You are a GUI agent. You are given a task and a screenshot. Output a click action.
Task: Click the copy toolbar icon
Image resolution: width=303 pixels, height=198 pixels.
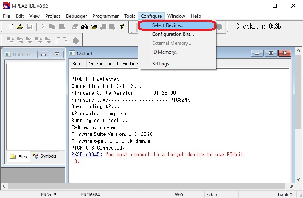coord(52,27)
